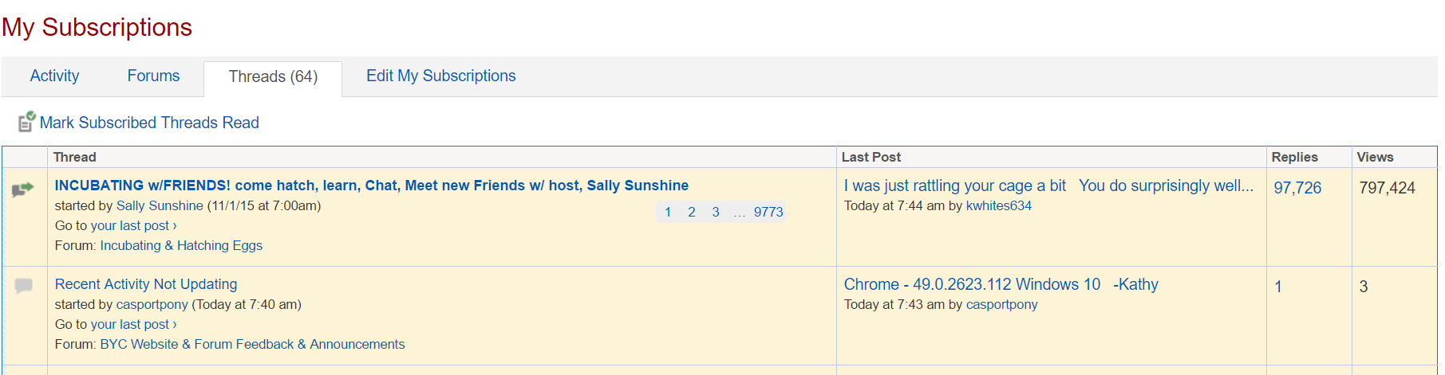
Task: Open last post by kwhites634
Action: tap(1048, 186)
